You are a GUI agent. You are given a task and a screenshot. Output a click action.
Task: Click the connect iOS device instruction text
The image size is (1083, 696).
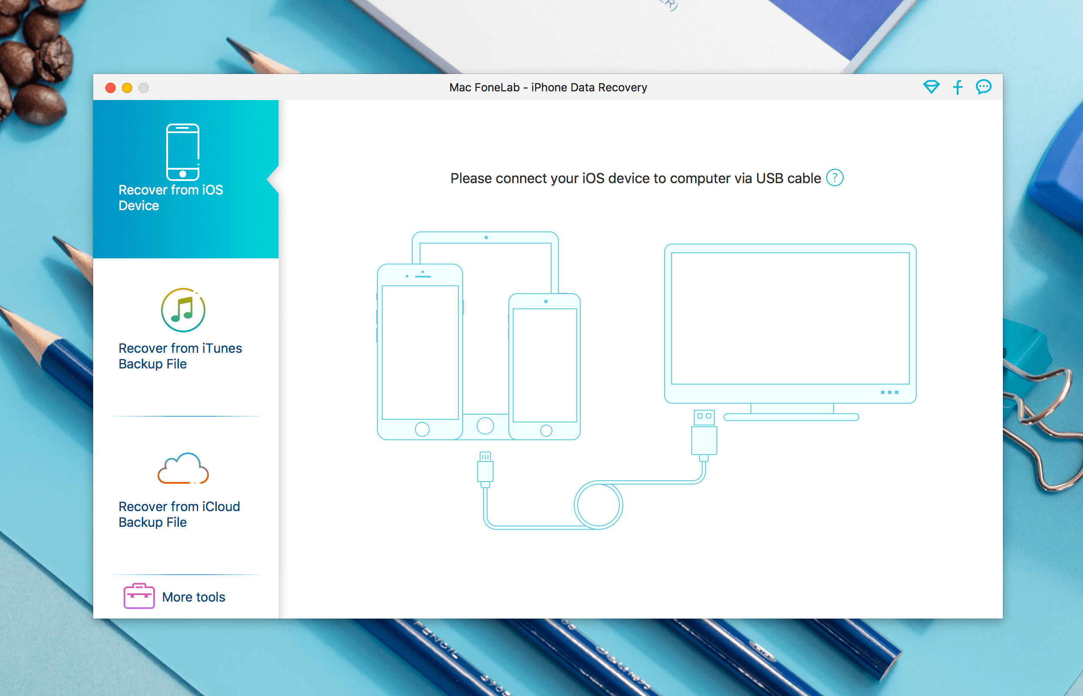[636, 178]
